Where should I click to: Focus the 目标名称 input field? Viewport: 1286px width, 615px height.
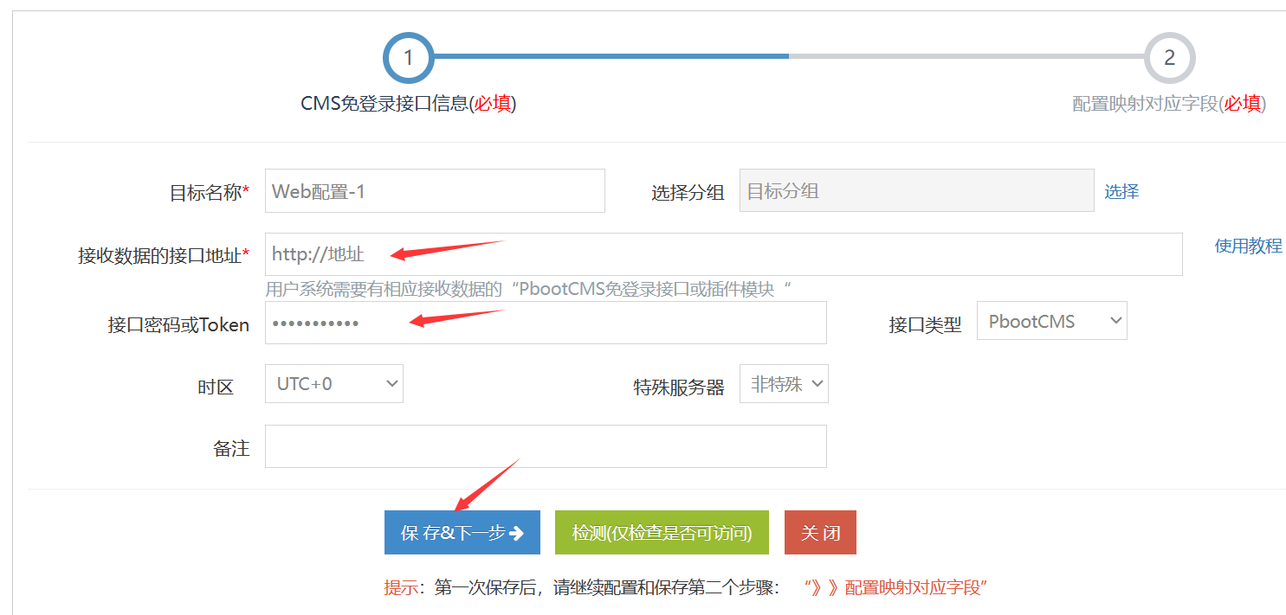(435, 191)
